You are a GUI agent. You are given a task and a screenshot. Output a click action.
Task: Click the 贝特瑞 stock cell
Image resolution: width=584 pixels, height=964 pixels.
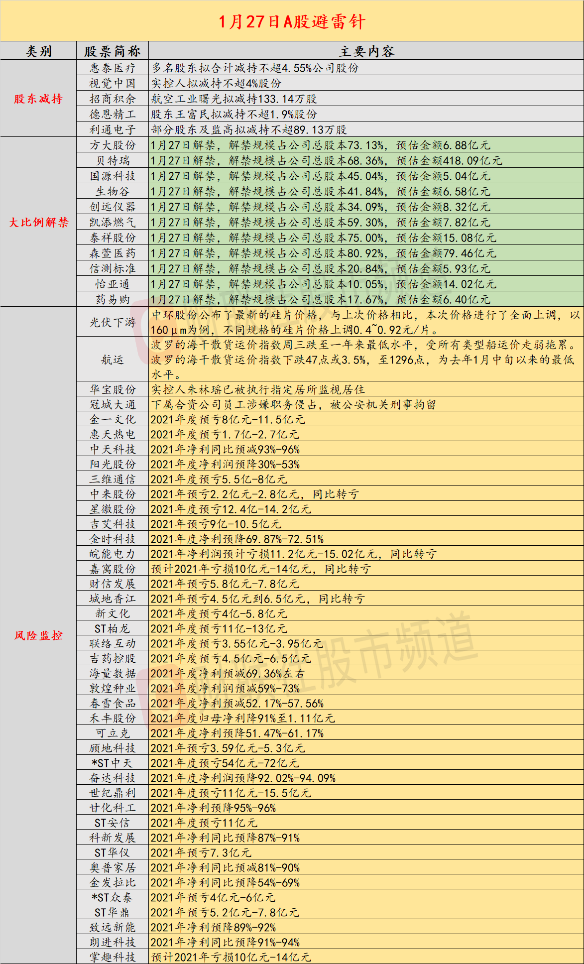coord(113,161)
